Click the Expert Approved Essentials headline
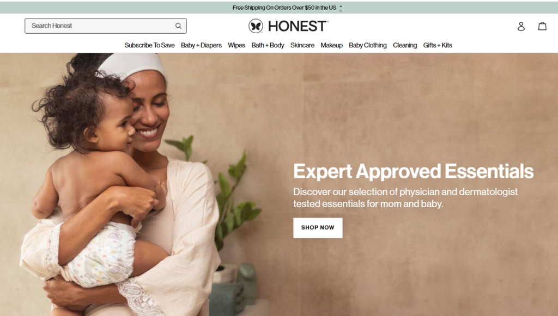The width and height of the screenshot is (558, 316). tap(413, 171)
